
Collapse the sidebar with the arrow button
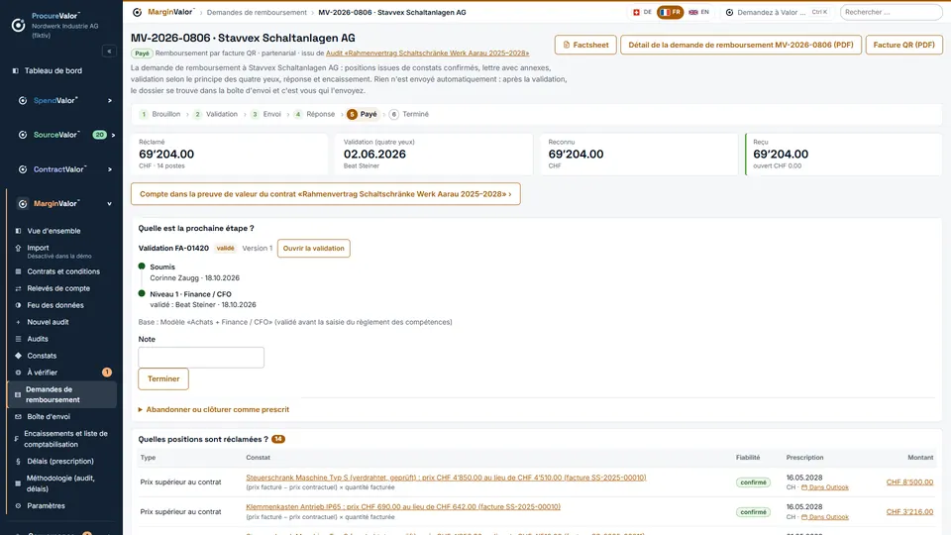[x=109, y=52]
